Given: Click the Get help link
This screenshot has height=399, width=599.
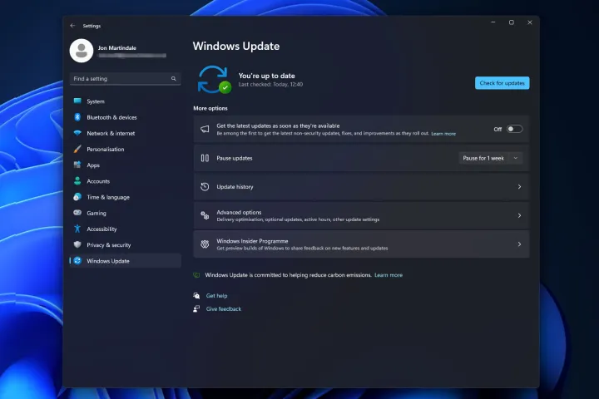Looking at the screenshot, I should 216,296.
